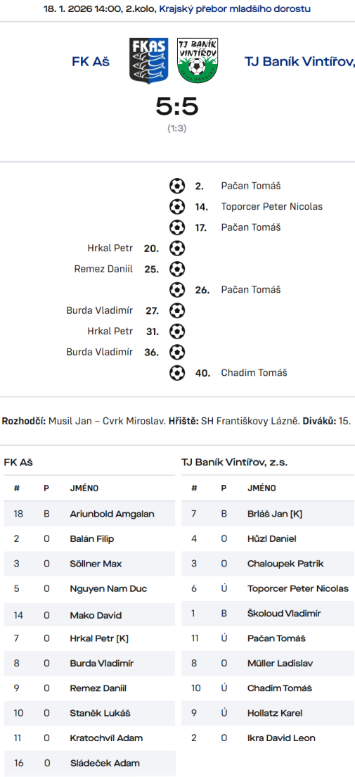Click the goal ball icon at minute 2
Image resolution: width=355 pixels, height=777 pixels.
(x=176, y=187)
